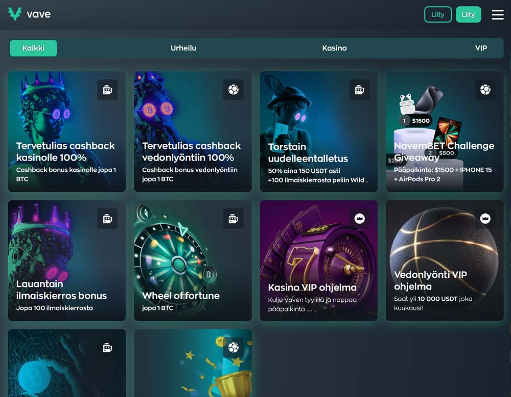
Task: Open the Torstain uudelleentalletus title
Action: click(308, 152)
